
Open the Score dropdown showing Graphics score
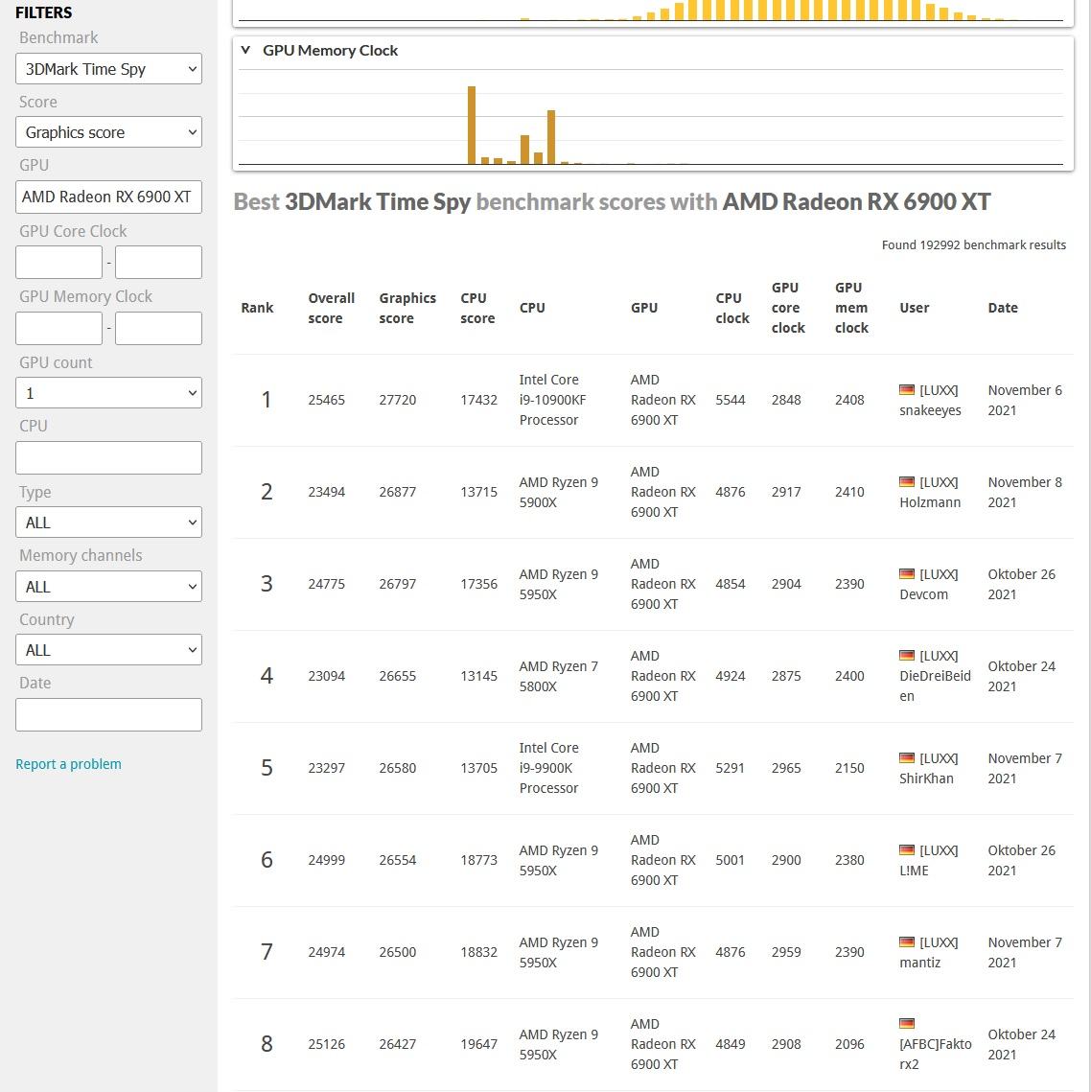pyautogui.click(x=108, y=132)
